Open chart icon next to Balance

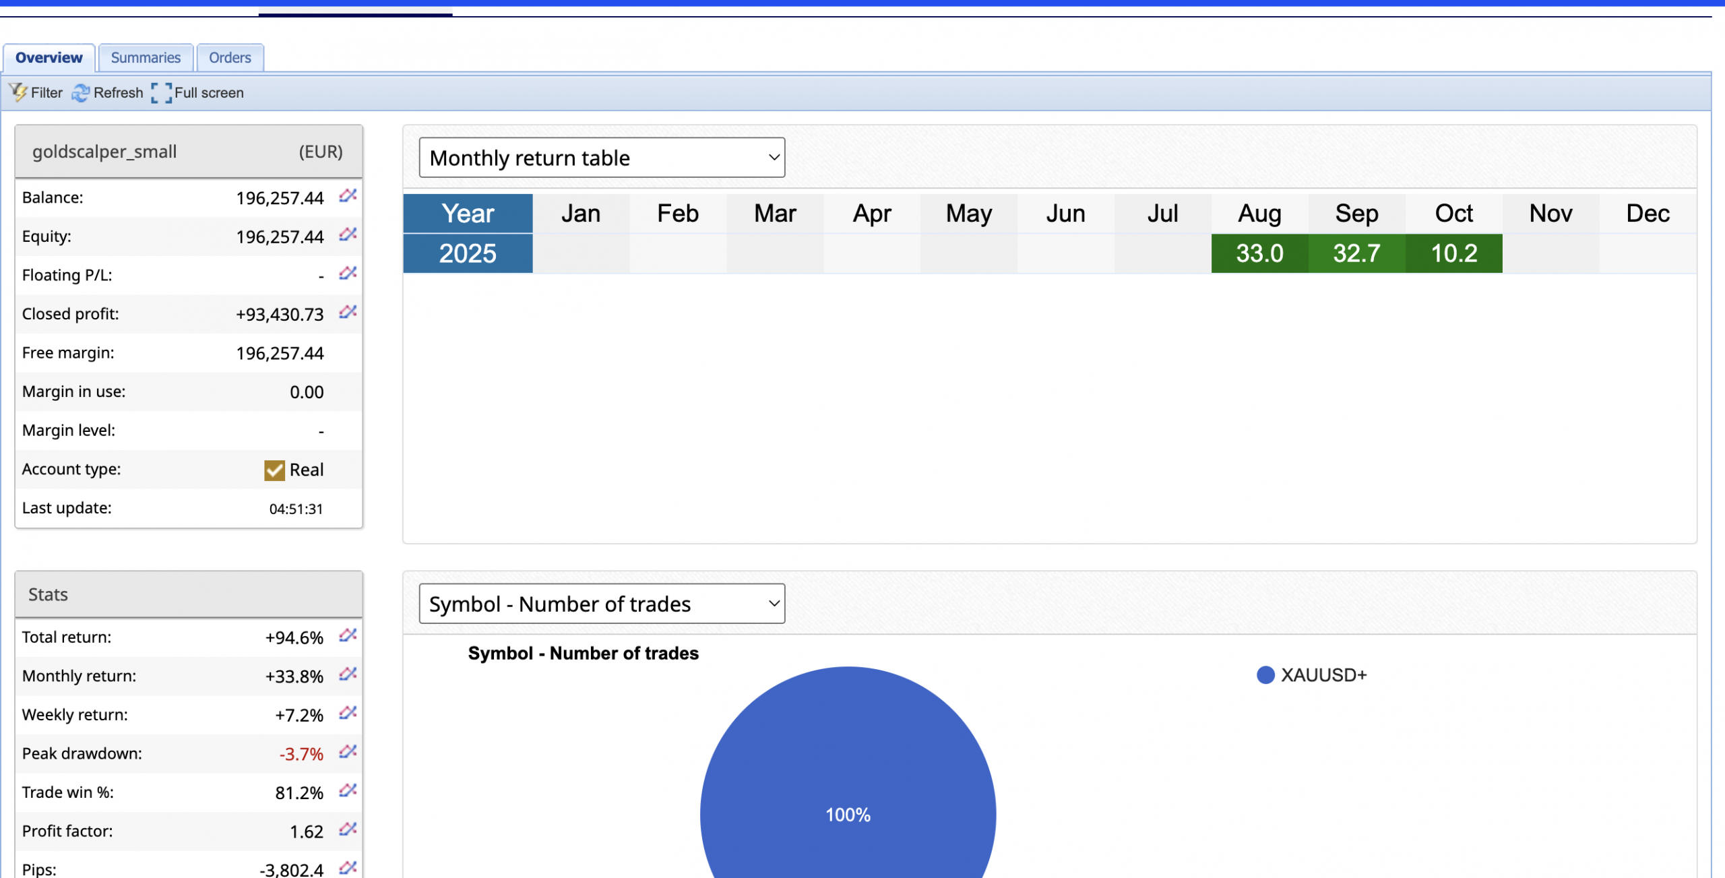348,196
